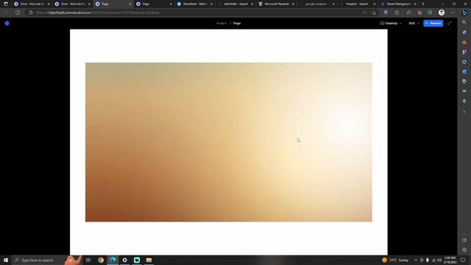Click the shield extension icon in toolbar
The image size is (471, 265).
point(386,13)
